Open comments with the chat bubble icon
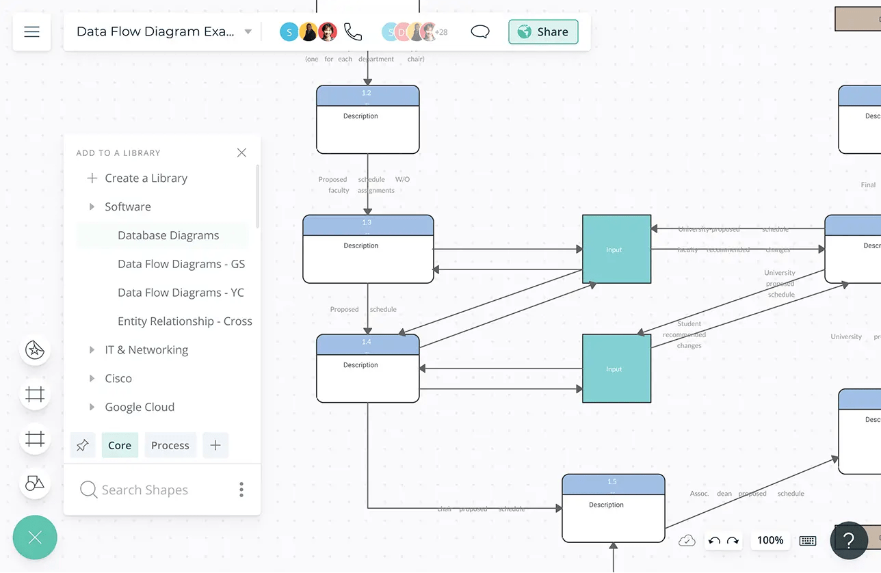 pos(479,31)
